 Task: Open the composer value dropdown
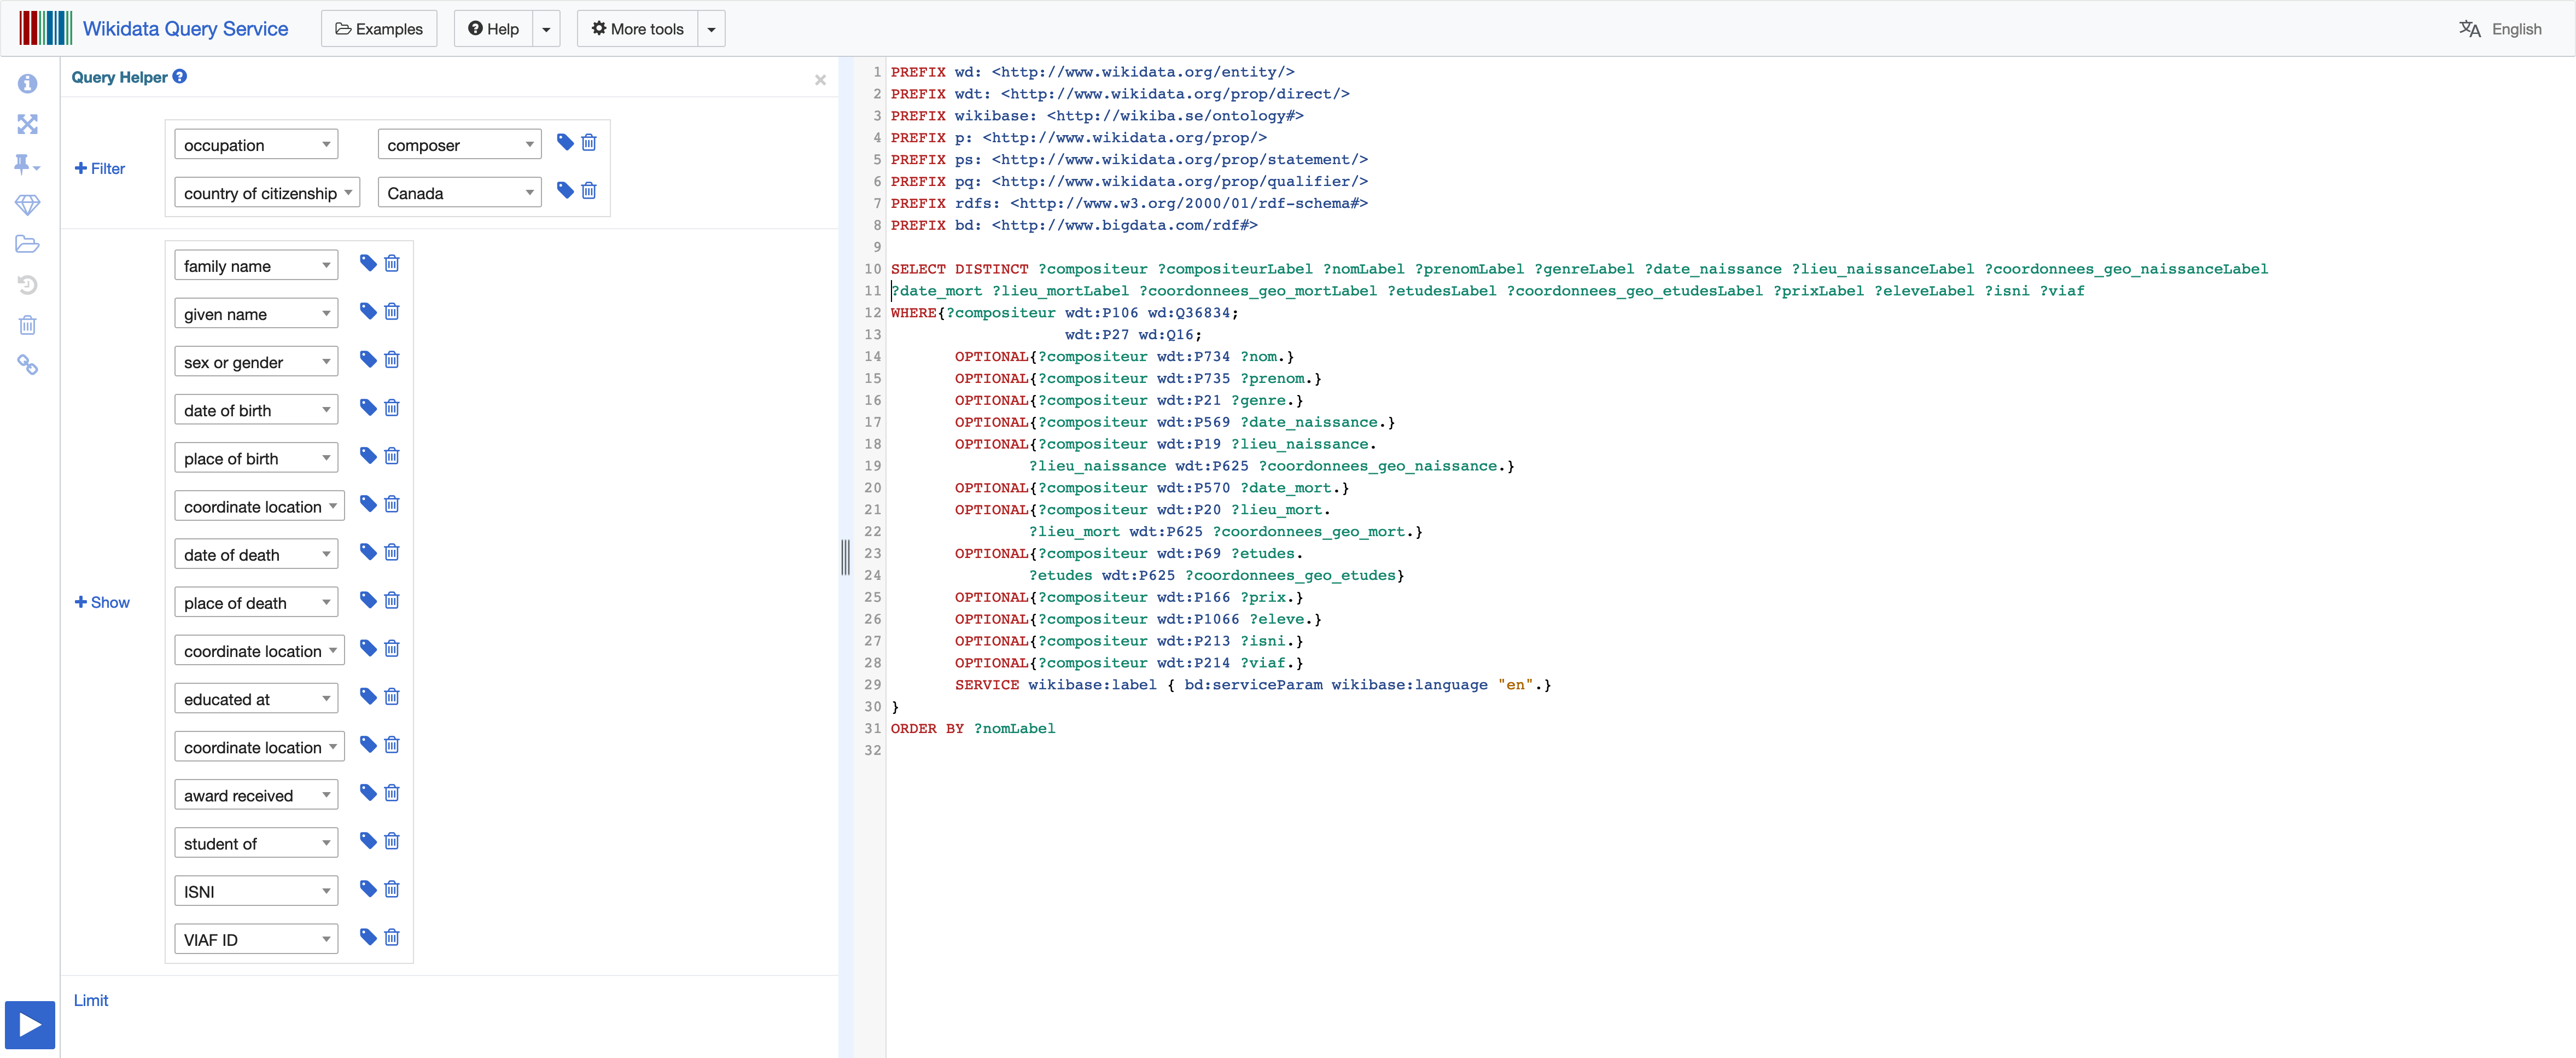click(x=459, y=145)
